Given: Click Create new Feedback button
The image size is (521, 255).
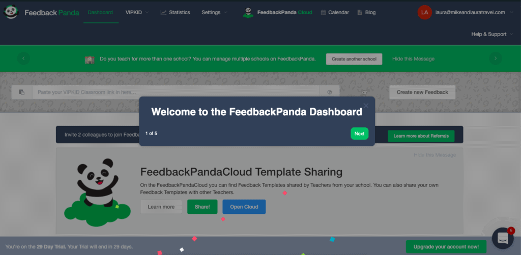Looking at the screenshot, I should point(422,92).
